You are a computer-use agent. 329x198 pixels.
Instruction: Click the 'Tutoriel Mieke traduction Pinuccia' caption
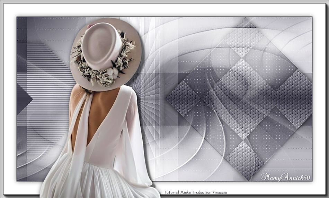[196, 192]
